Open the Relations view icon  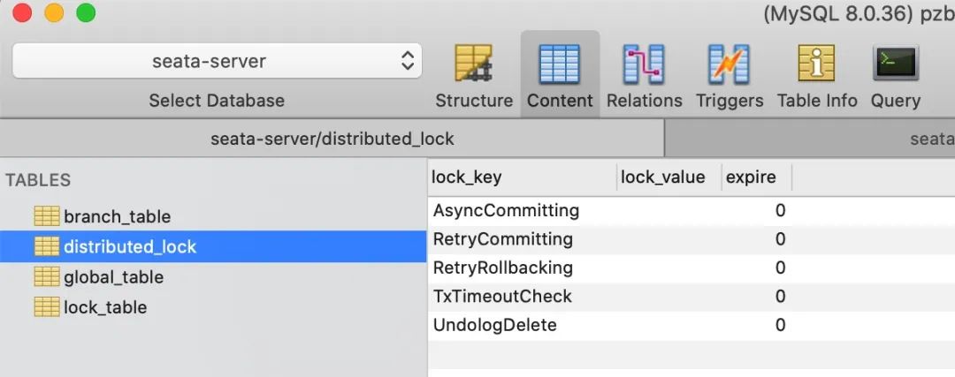tap(644, 65)
